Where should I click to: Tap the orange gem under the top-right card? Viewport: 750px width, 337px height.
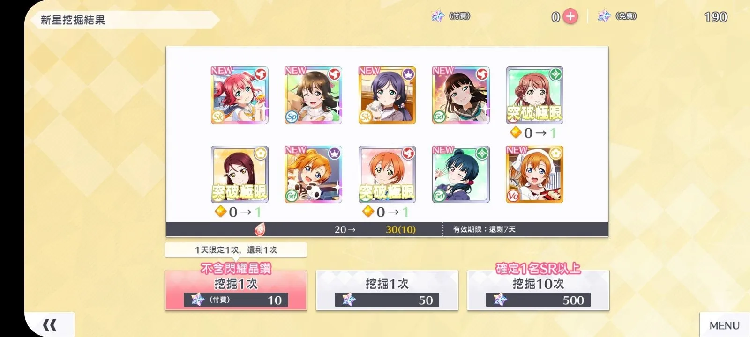(516, 133)
